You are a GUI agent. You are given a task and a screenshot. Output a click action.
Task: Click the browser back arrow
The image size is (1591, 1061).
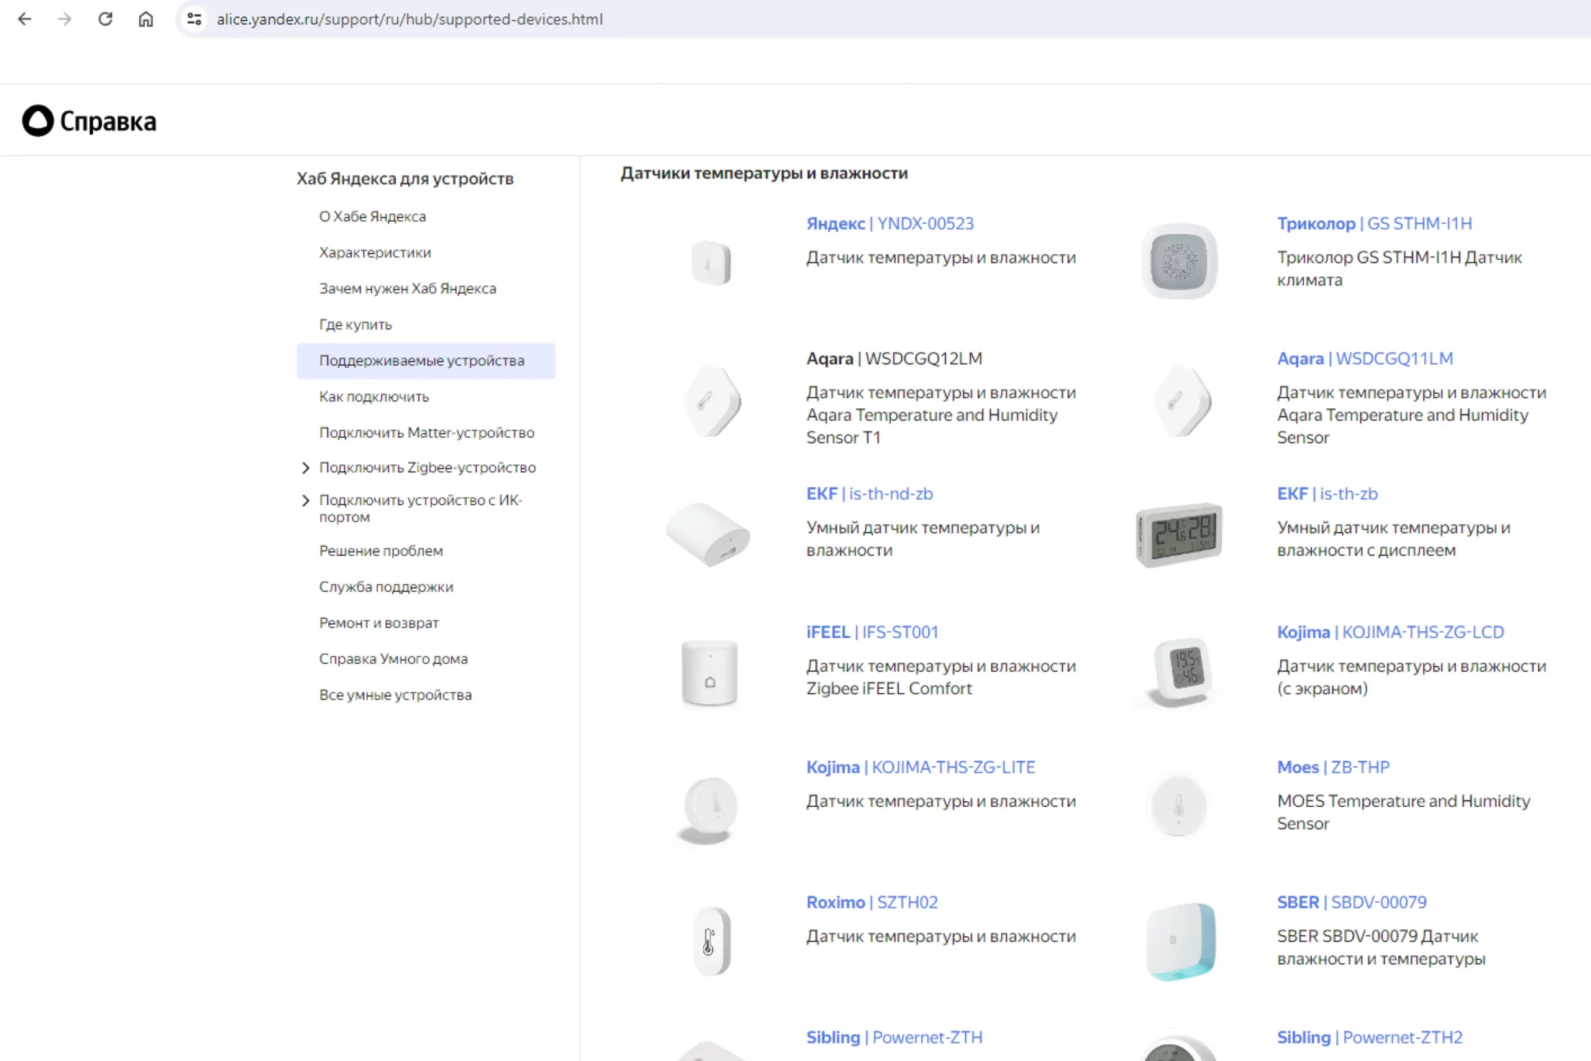click(25, 19)
